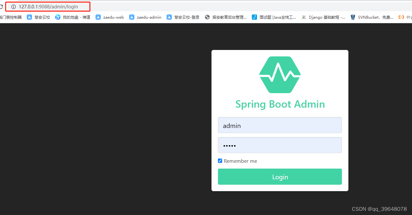The width and height of the screenshot is (412, 215).
Task: Open the 慧安云校 bookmark
Action: [38, 17]
